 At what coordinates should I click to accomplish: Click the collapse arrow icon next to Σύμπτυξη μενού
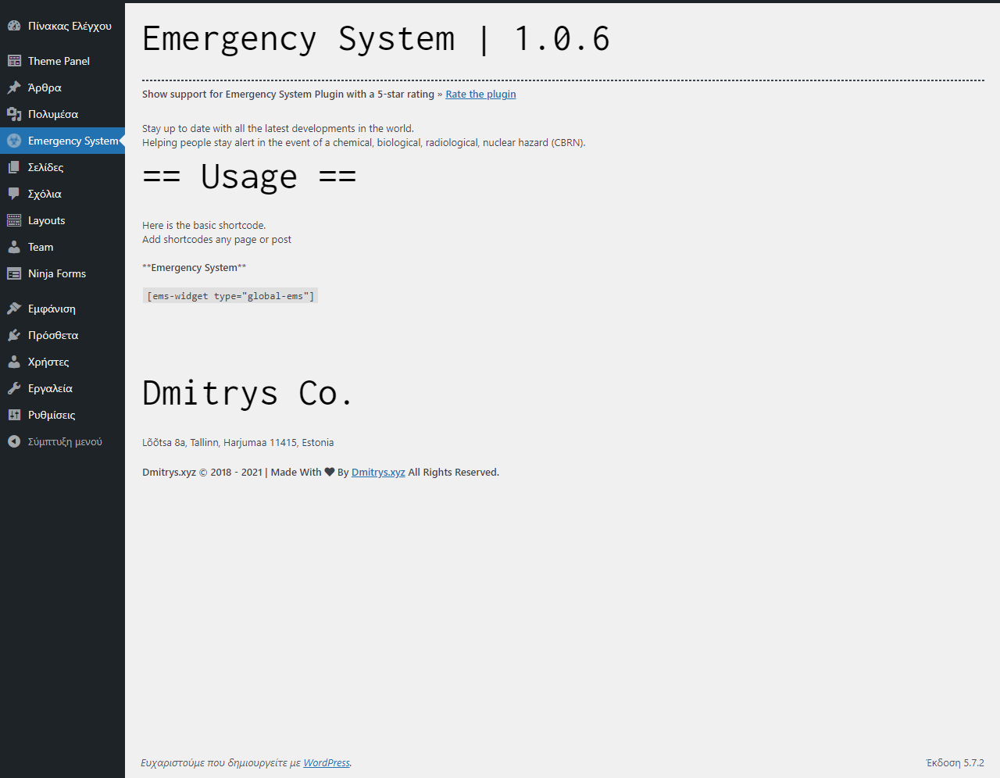pyautogui.click(x=14, y=441)
